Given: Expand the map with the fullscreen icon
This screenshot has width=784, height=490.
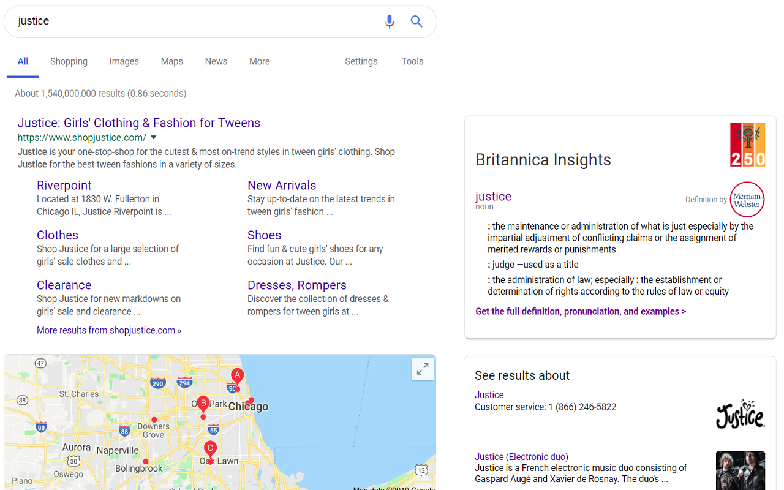Looking at the screenshot, I should (x=423, y=369).
